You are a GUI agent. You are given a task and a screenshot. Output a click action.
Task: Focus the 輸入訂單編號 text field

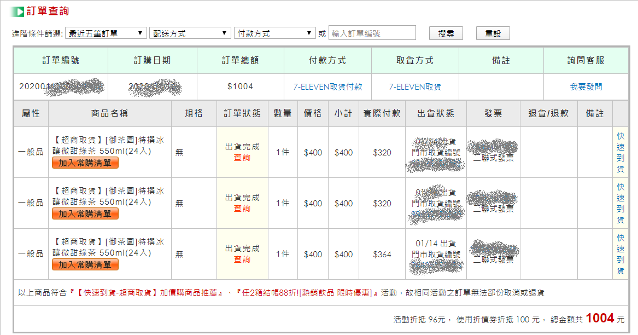tap(372, 33)
